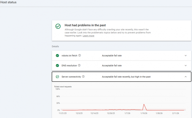Click the 11/21/25 date on chart axis
192x118 pixels.
[x=62, y=113]
